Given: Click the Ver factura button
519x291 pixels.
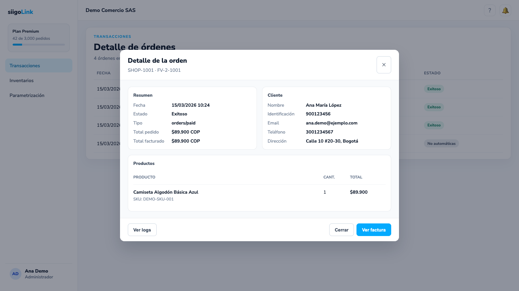Looking at the screenshot, I should [x=374, y=230].
